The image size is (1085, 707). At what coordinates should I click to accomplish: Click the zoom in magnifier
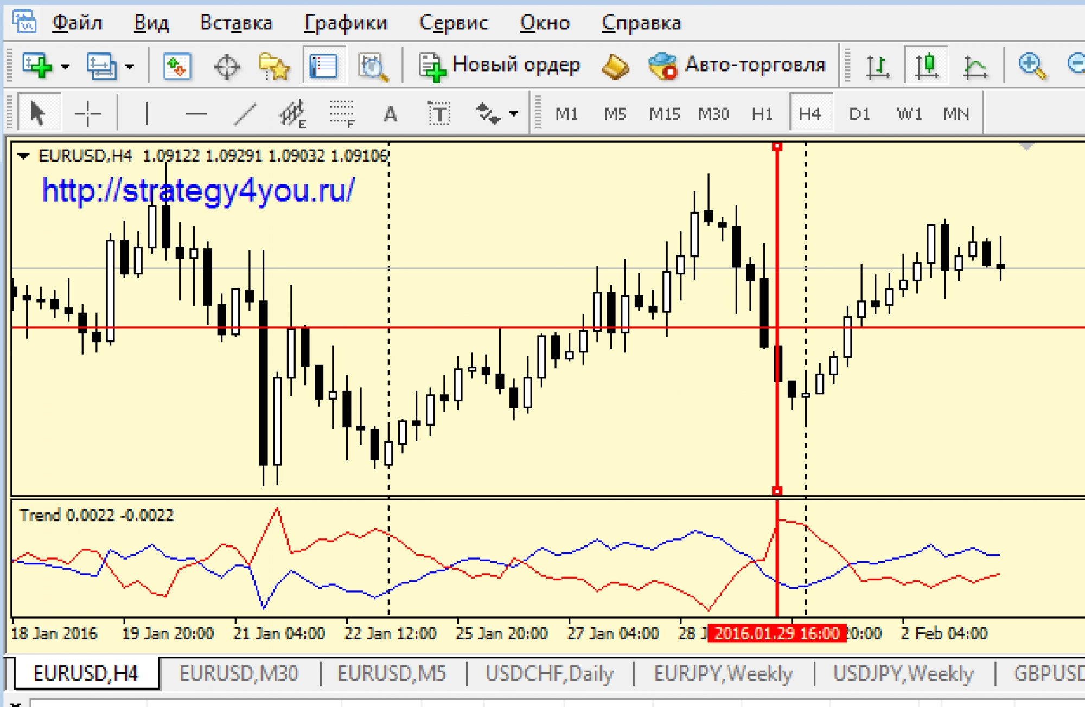pyautogui.click(x=1031, y=66)
